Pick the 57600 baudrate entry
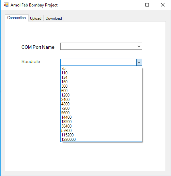The image size is (171, 176). [101, 131]
